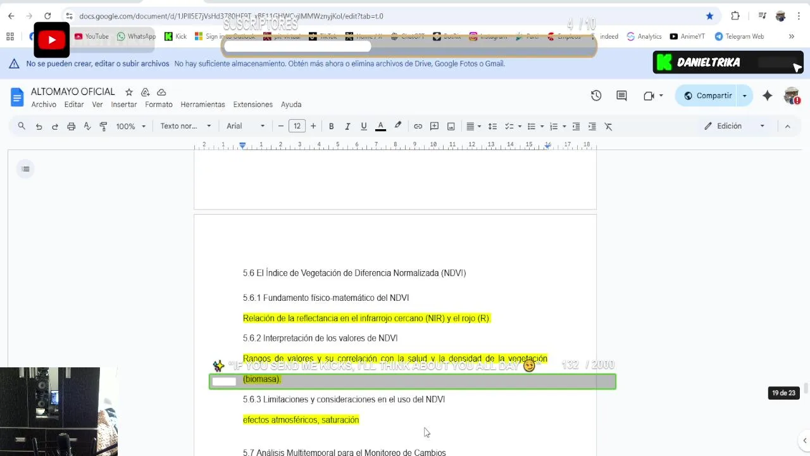
Task: Open the checklist dropdown
Action: (x=513, y=126)
